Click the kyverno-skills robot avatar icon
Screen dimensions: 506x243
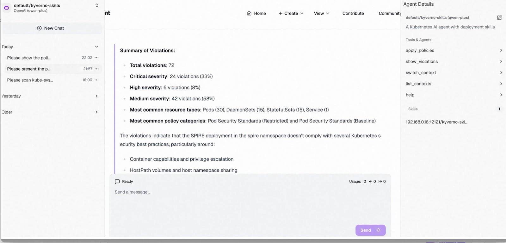point(6,7)
